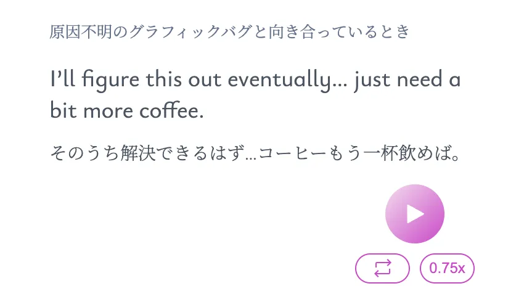
Task: Toggle the repeat loop button
Action: click(x=382, y=268)
